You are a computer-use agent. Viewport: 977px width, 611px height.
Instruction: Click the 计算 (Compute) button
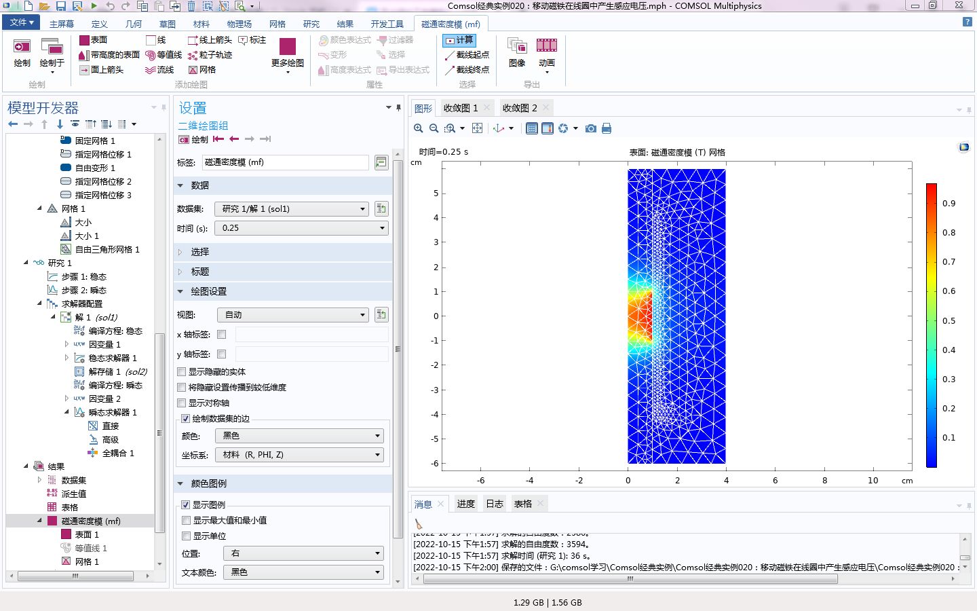(x=460, y=39)
